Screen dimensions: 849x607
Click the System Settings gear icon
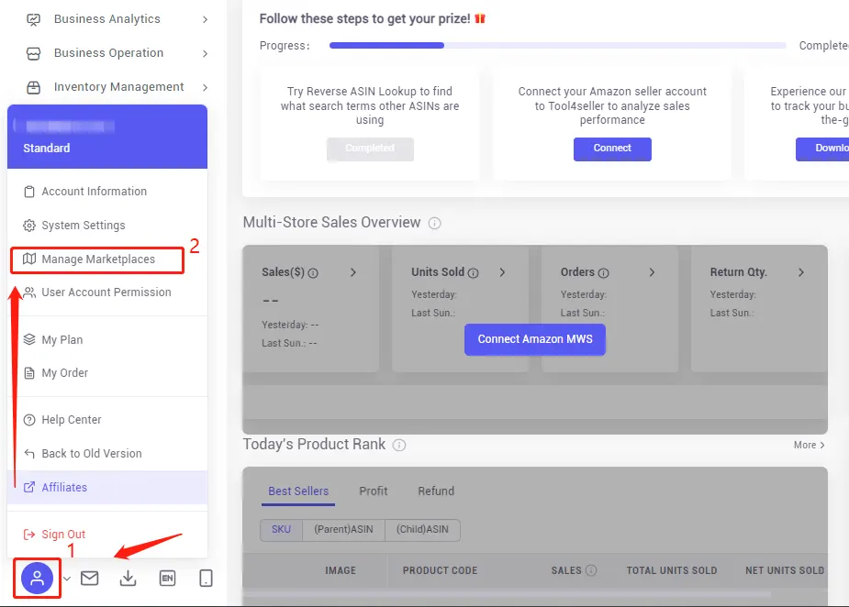pos(28,225)
